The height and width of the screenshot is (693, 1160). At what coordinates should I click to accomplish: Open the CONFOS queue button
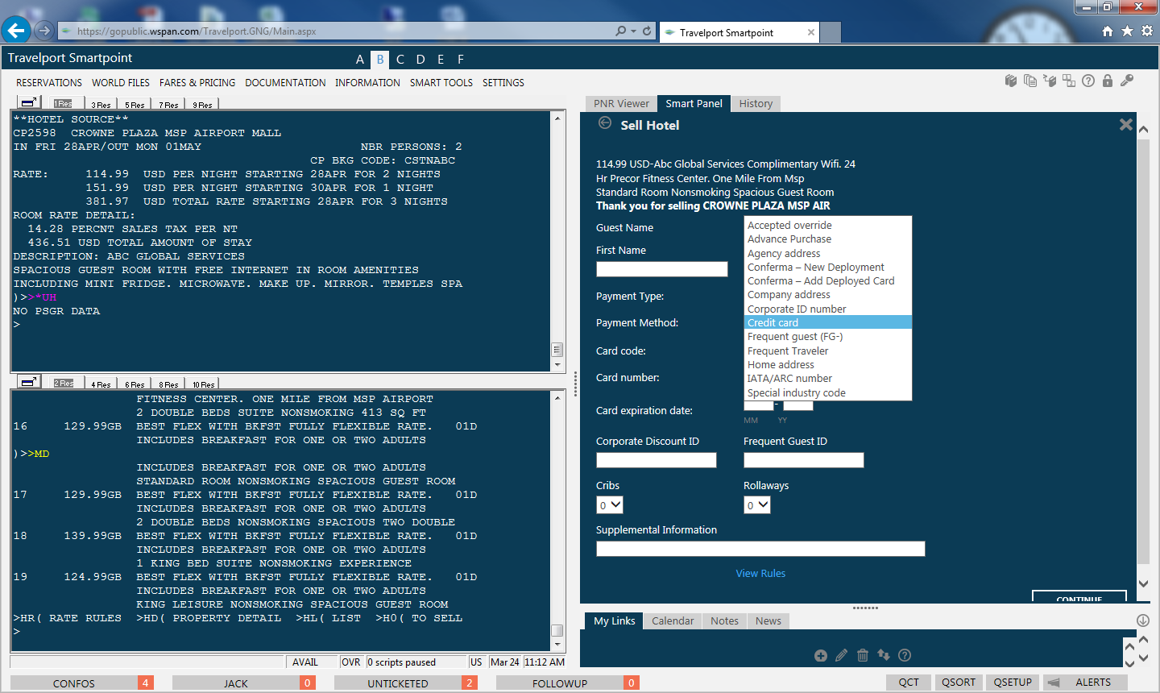pyautogui.click(x=81, y=683)
